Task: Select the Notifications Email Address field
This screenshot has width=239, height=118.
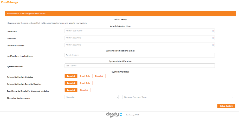Action: (139, 55)
